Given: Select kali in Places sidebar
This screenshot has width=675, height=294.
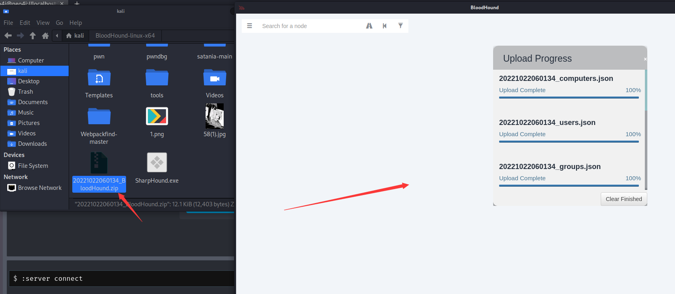Looking at the screenshot, I should (x=35, y=71).
